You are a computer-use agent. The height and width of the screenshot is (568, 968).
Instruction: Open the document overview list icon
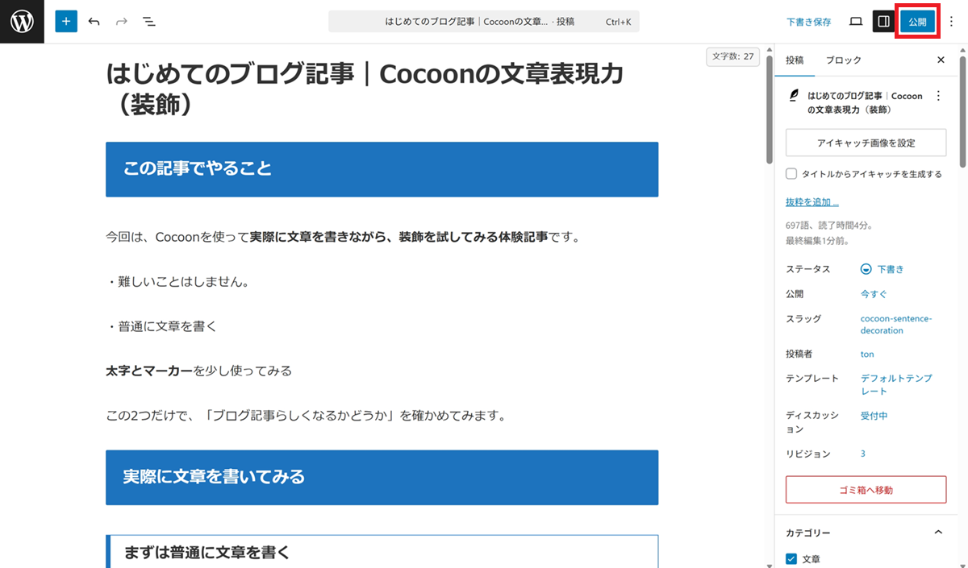tap(149, 22)
